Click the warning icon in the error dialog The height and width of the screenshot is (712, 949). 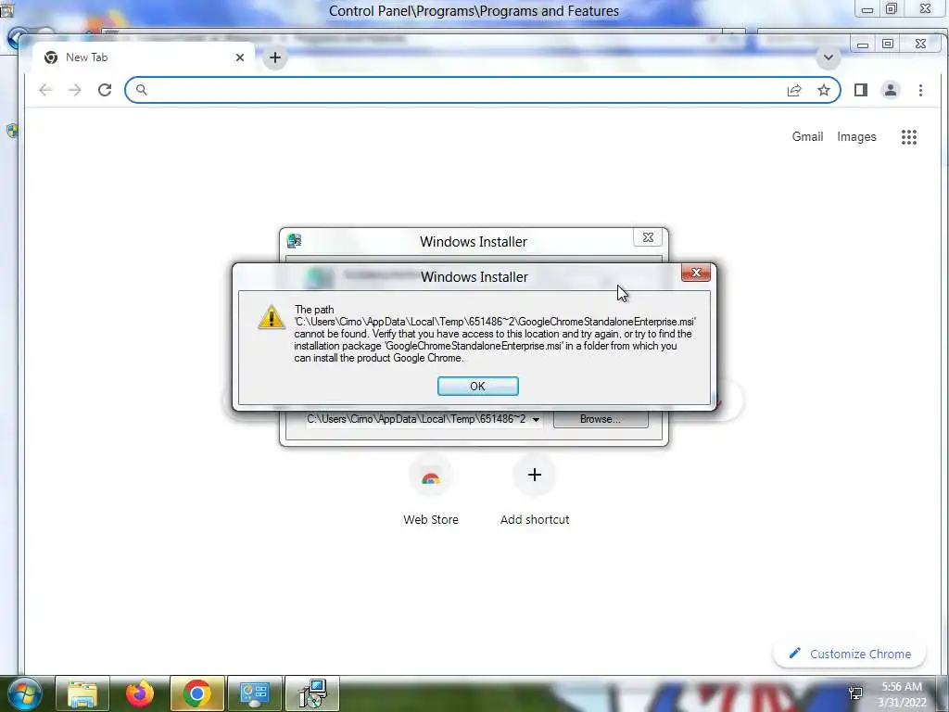pos(272,317)
